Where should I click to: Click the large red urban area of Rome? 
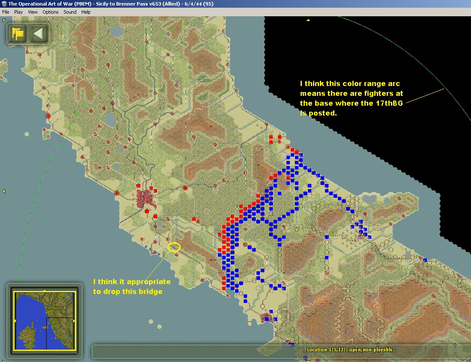coord(146,199)
